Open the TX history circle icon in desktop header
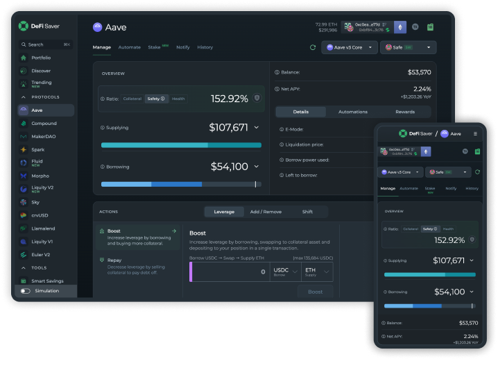498x368 pixels. coord(415,27)
